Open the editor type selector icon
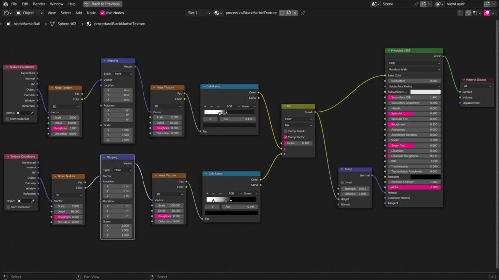Screen dimensions: 499x280 [x=7, y=13]
